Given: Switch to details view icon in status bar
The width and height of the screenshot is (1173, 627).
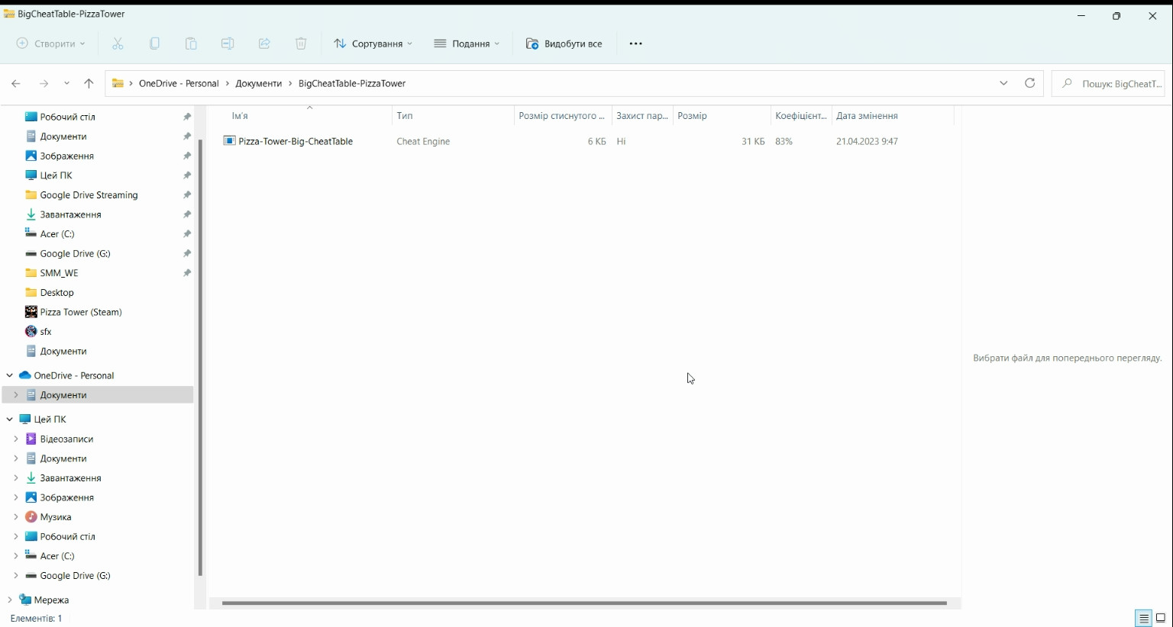Looking at the screenshot, I should click(x=1143, y=619).
